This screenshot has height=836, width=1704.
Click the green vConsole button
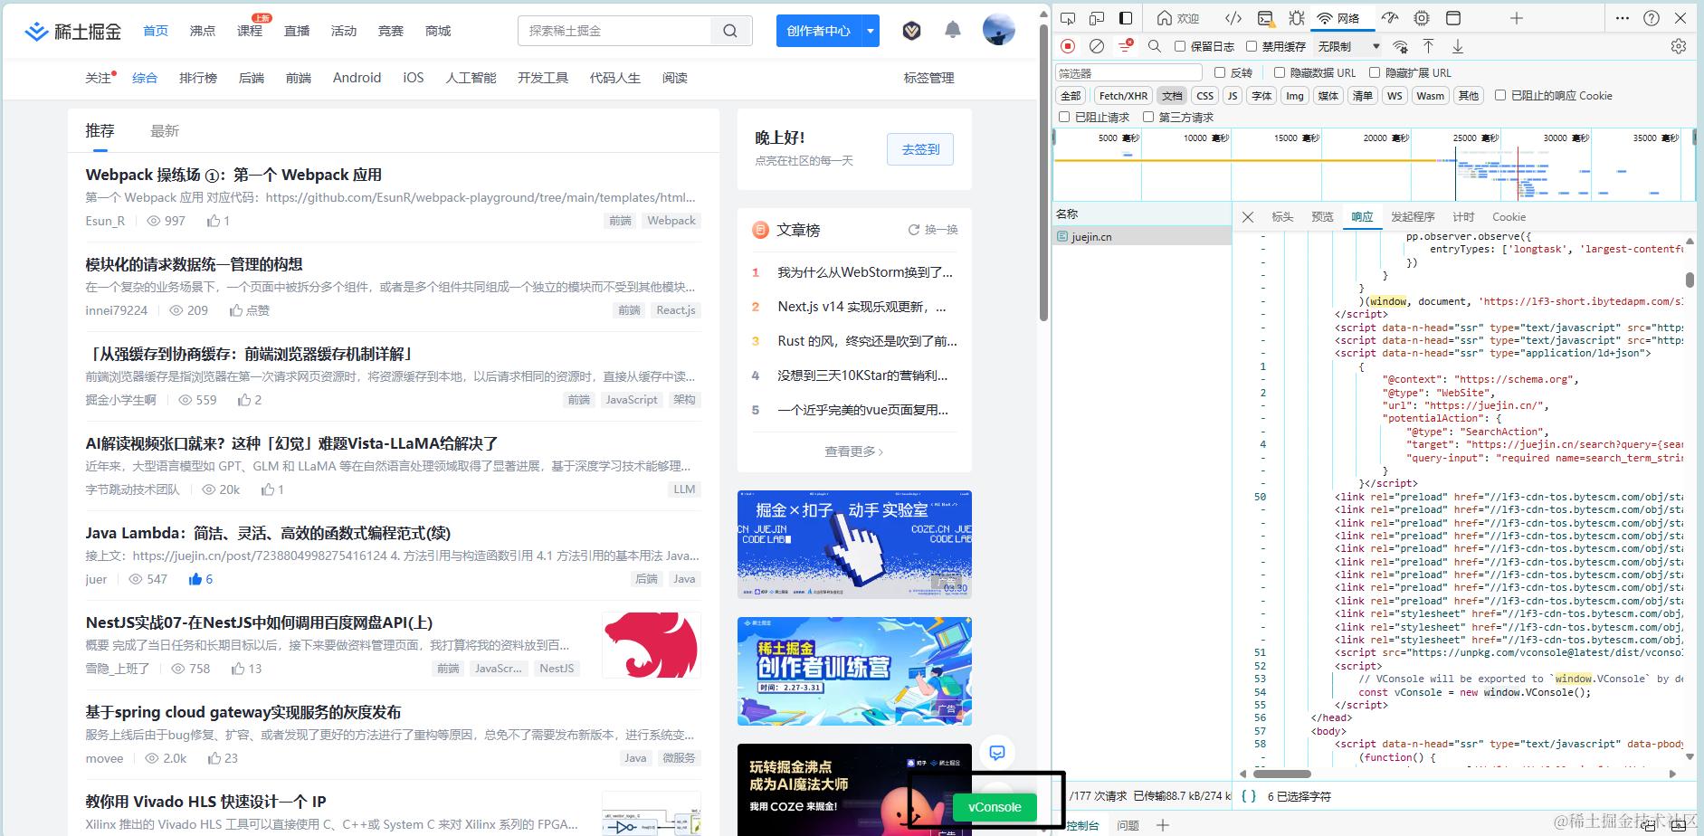coord(995,807)
